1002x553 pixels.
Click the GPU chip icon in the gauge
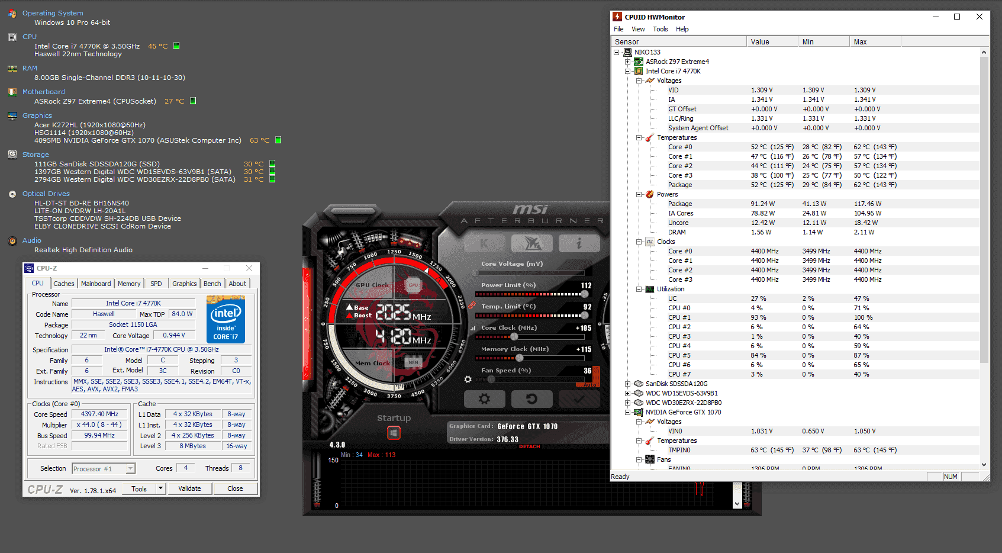[413, 285]
